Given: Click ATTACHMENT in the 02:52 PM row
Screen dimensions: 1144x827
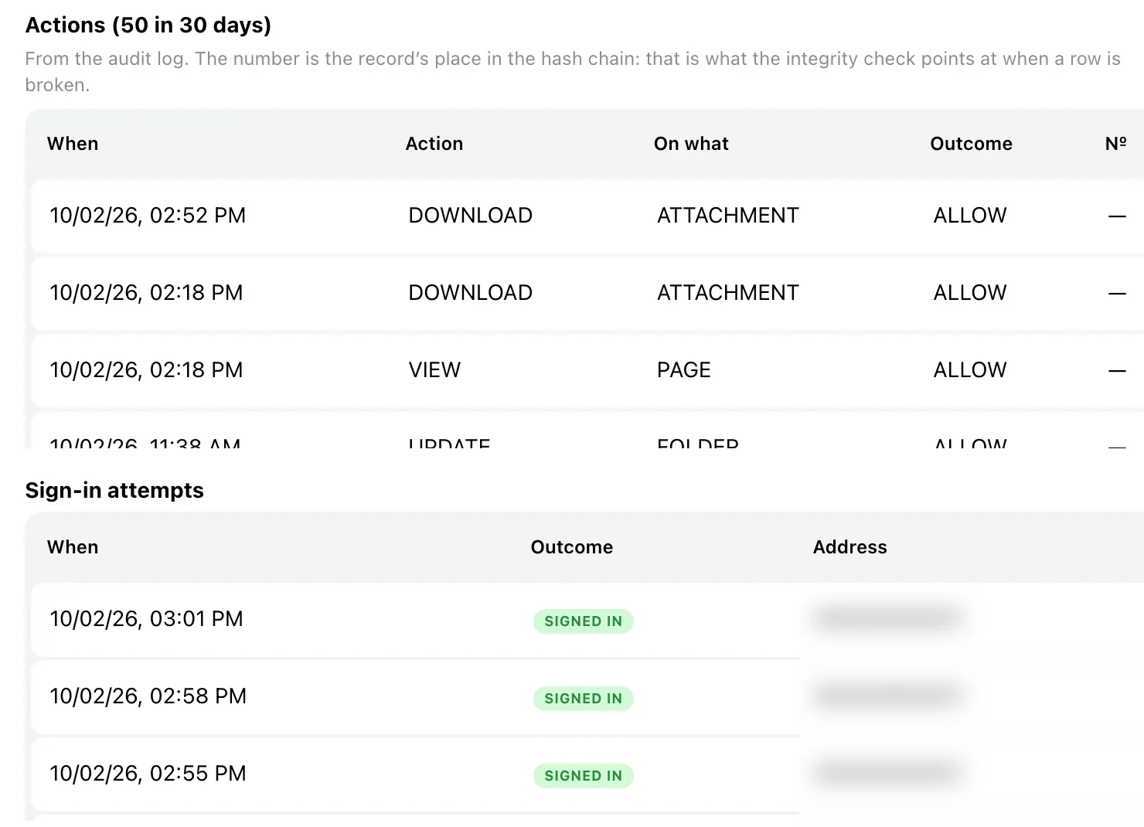Looking at the screenshot, I should [x=727, y=216].
